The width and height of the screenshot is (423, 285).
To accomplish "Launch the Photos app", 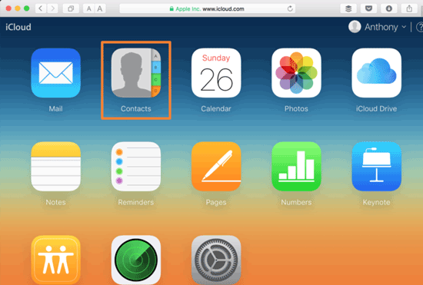I will click(x=296, y=73).
